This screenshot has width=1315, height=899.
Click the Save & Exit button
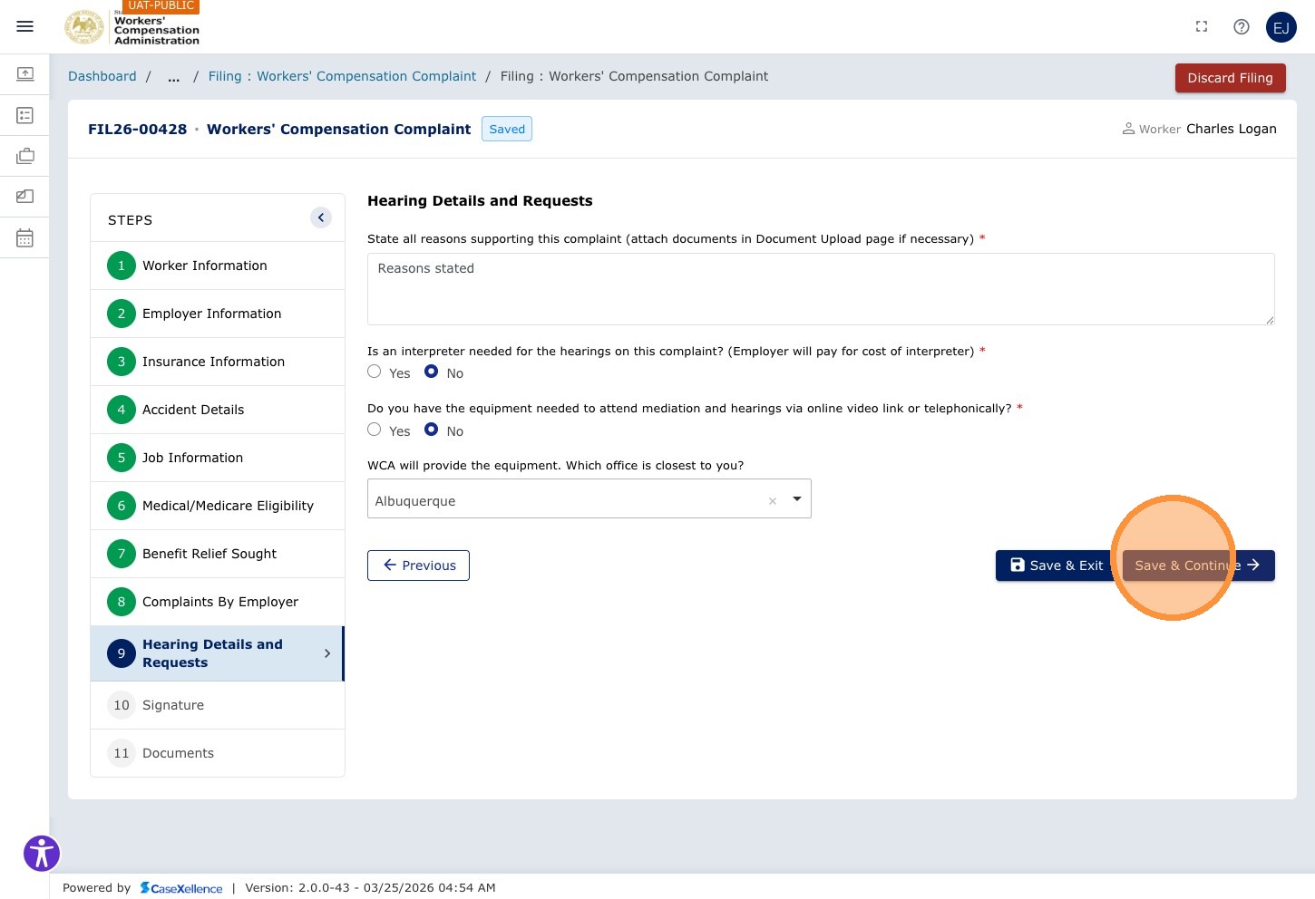[x=1057, y=565]
